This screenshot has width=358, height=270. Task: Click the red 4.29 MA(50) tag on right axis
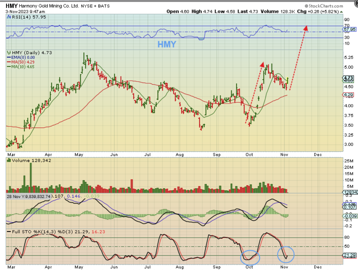coord(348,95)
